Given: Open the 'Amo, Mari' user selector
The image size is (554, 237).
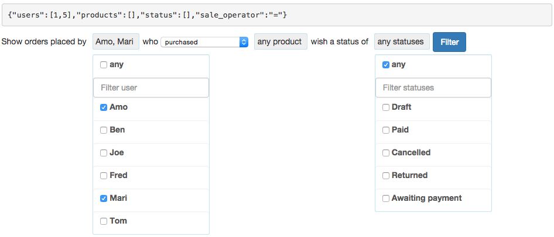Looking at the screenshot, I should click(x=116, y=41).
